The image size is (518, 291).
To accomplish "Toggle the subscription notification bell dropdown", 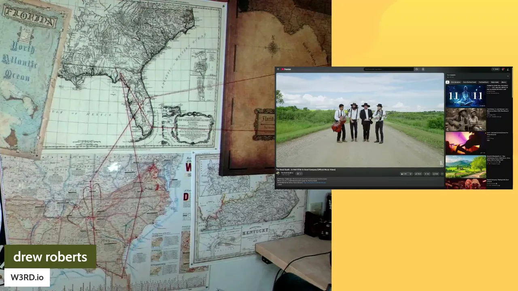I will (x=299, y=173).
